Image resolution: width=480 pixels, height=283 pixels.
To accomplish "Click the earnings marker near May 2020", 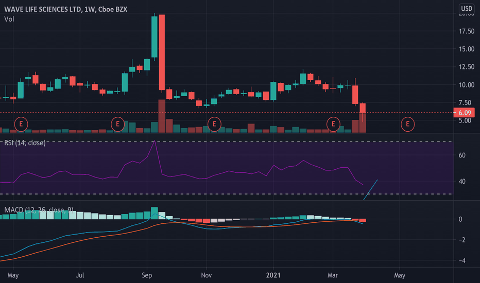I will (x=21, y=124).
